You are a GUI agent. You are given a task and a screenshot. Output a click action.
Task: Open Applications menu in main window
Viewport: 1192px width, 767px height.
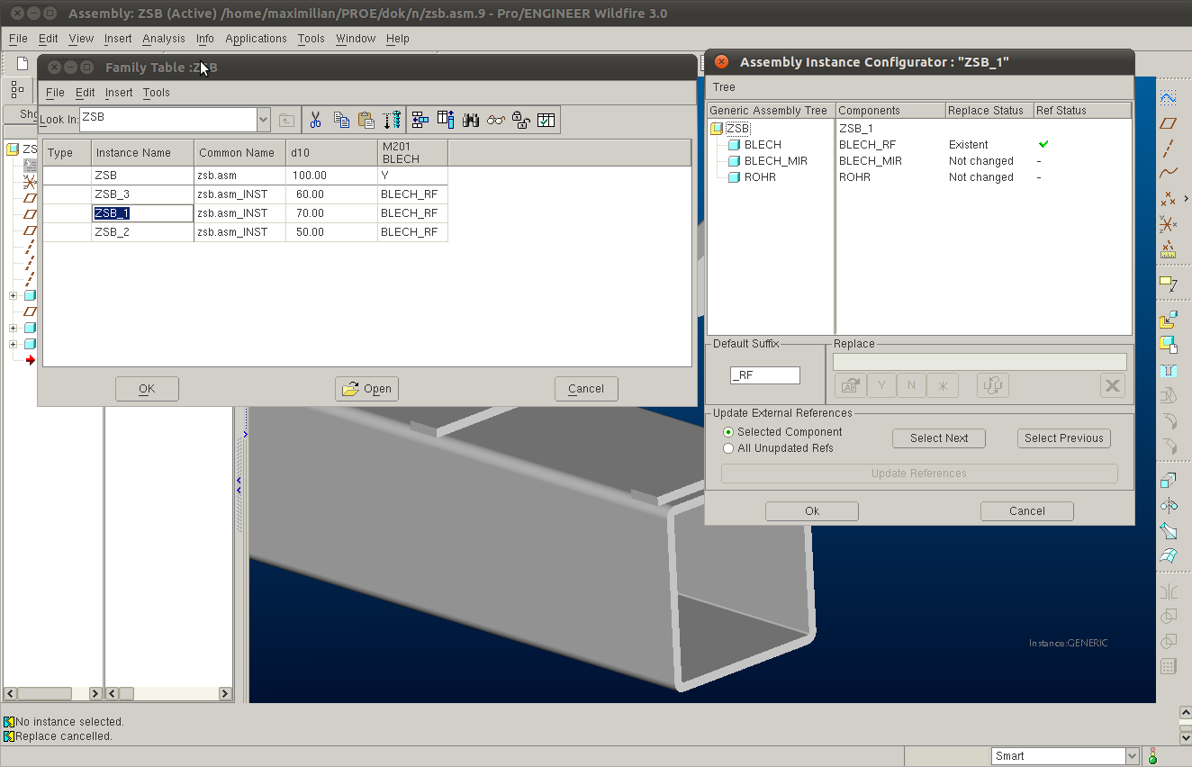coord(256,39)
